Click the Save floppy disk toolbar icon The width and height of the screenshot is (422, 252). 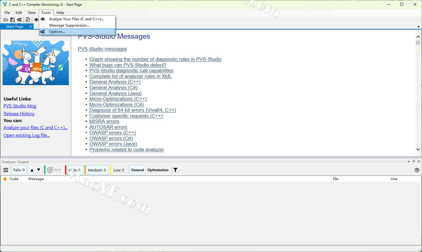12,20
